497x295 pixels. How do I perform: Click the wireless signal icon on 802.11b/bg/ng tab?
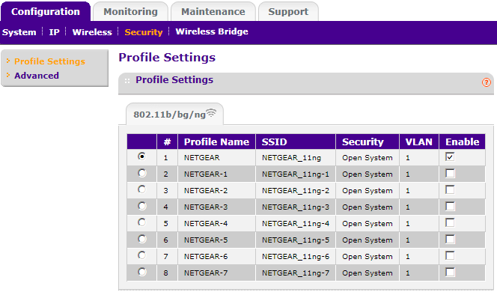point(211,113)
